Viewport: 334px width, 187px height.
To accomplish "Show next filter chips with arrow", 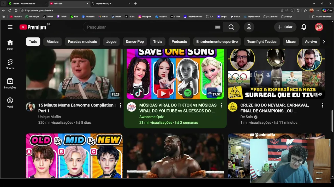I will 324,42.
